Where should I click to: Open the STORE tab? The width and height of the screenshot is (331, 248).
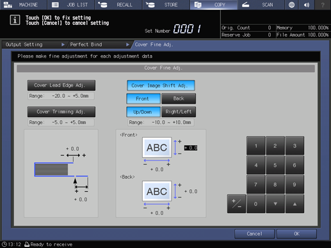tap(166, 4)
